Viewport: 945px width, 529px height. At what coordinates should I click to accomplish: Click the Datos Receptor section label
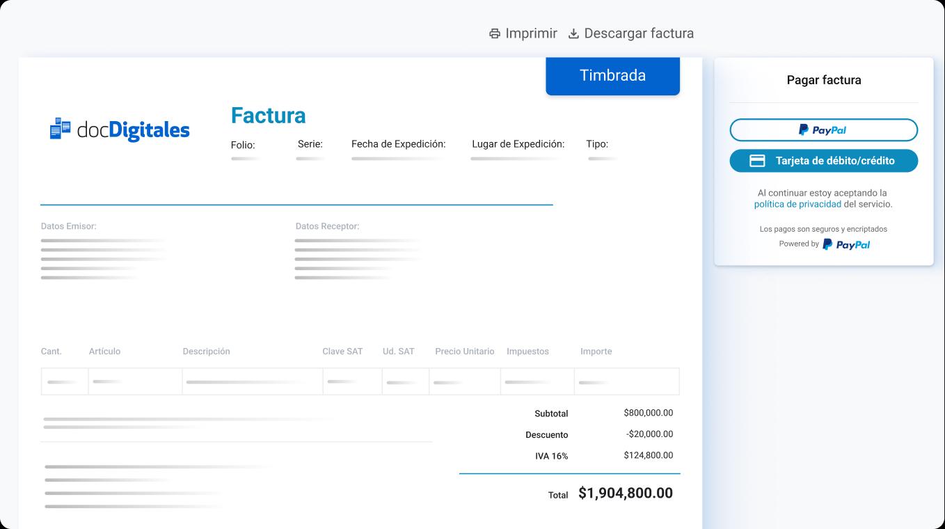[x=327, y=226]
